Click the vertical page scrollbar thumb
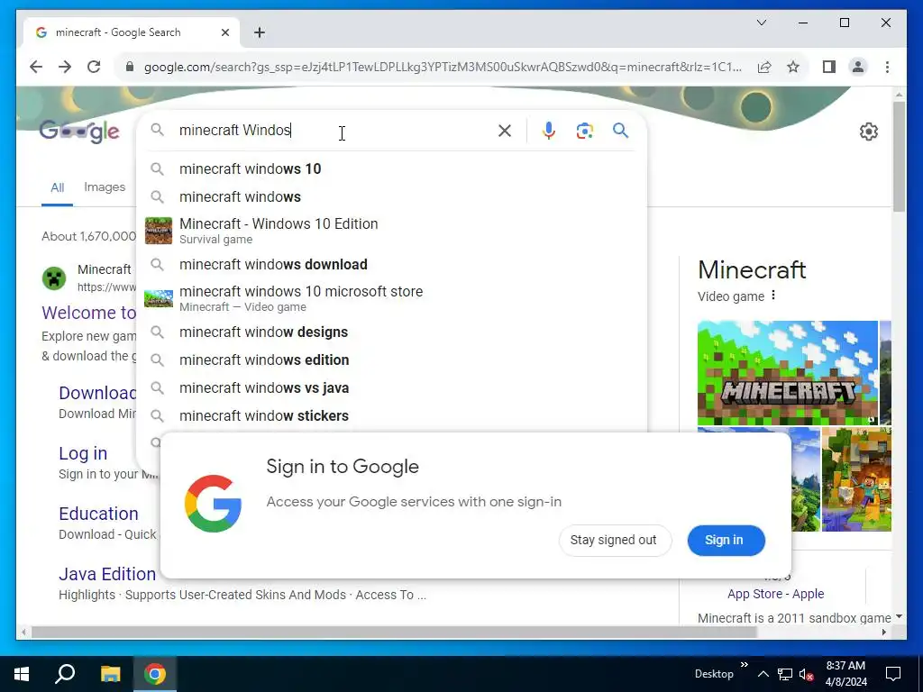923x692 pixels. pyautogui.click(x=899, y=156)
